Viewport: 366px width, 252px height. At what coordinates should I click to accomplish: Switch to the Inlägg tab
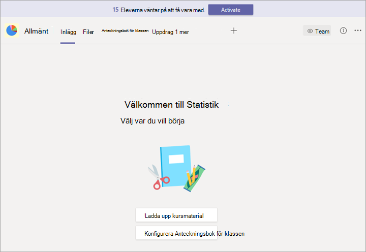pyautogui.click(x=69, y=32)
